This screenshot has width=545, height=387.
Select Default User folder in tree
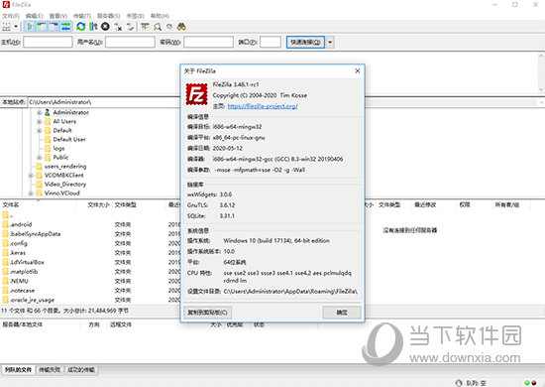tap(69, 139)
